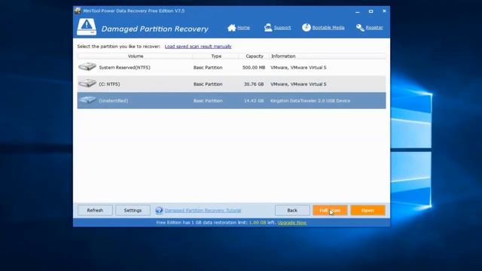This screenshot has height=271, width=482.
Task: Close the MiniTool Power Data Recovery window
Action: point(384,11)
